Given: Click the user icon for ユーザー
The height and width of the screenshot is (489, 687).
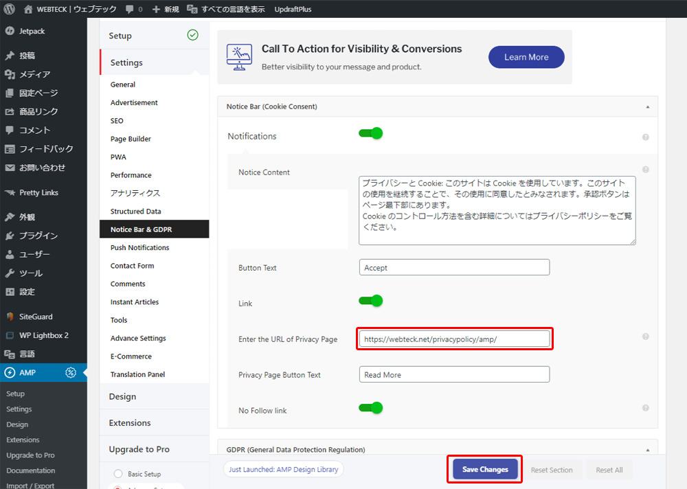Looking at the screenshot, I should pos(10,255).
